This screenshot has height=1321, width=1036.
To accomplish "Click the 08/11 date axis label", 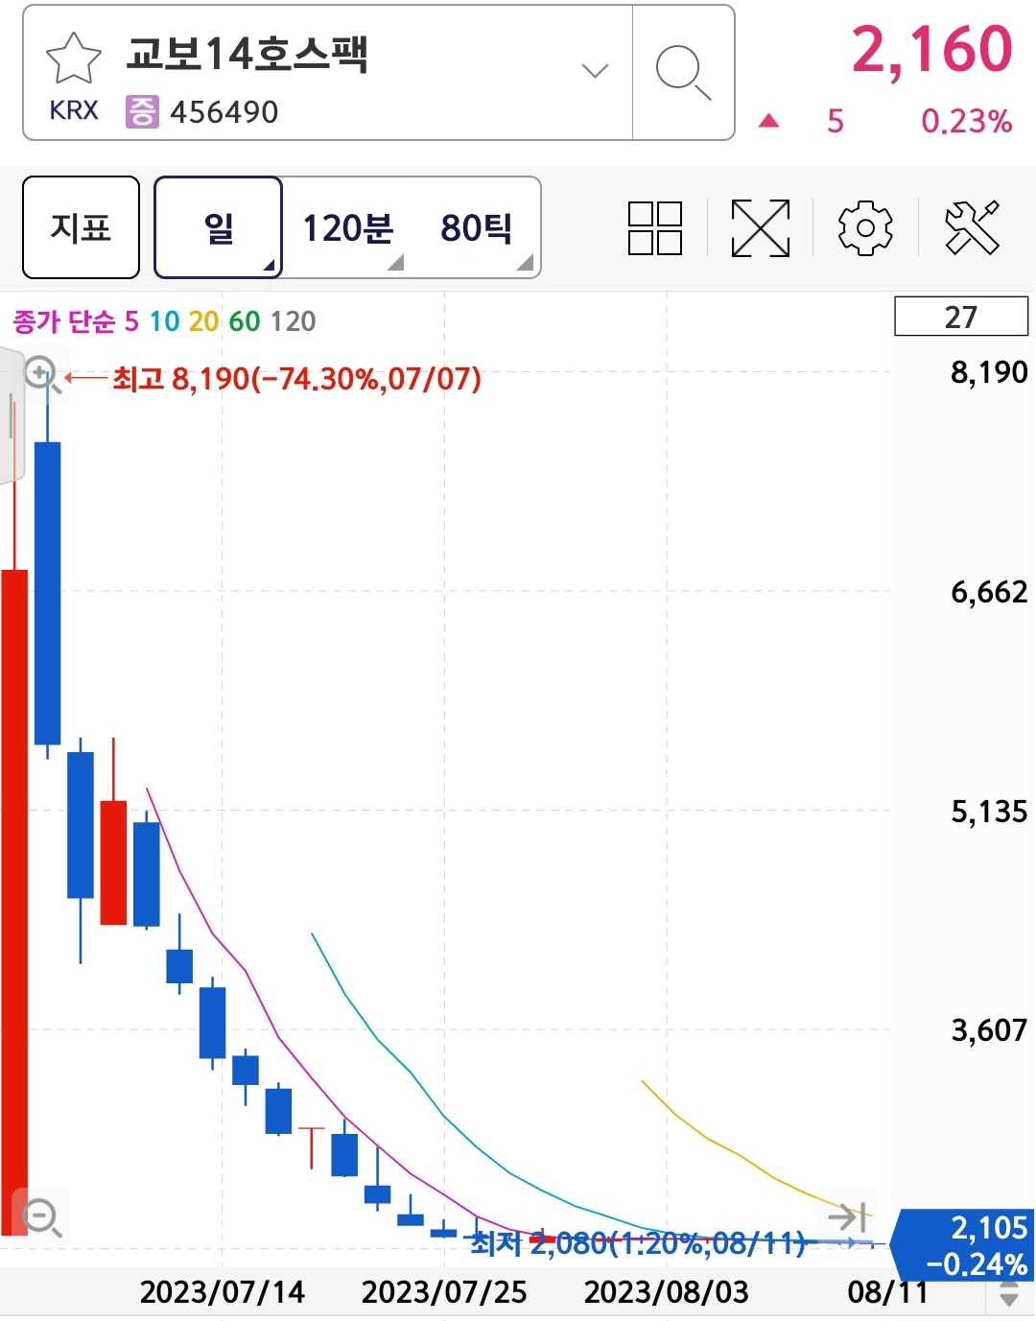I will [888, 1292].
